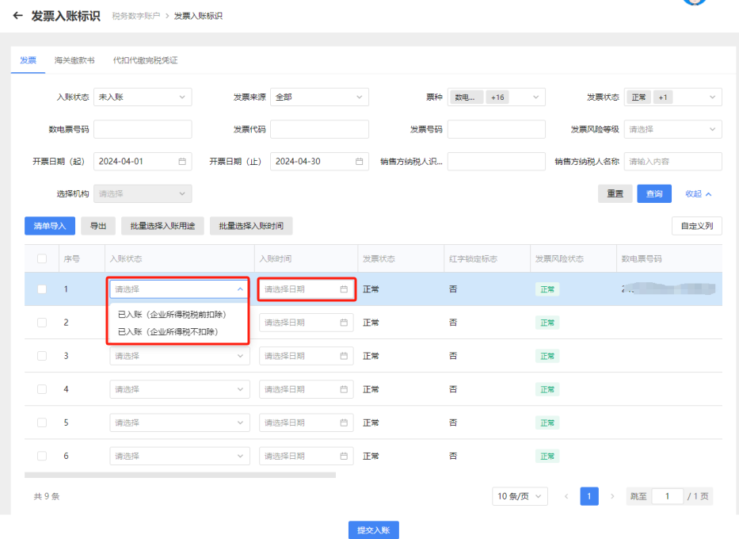Screen dimensions: 739x539
Task: Click the back arrow next to 发票入账标识
Action: coord(17,14)
